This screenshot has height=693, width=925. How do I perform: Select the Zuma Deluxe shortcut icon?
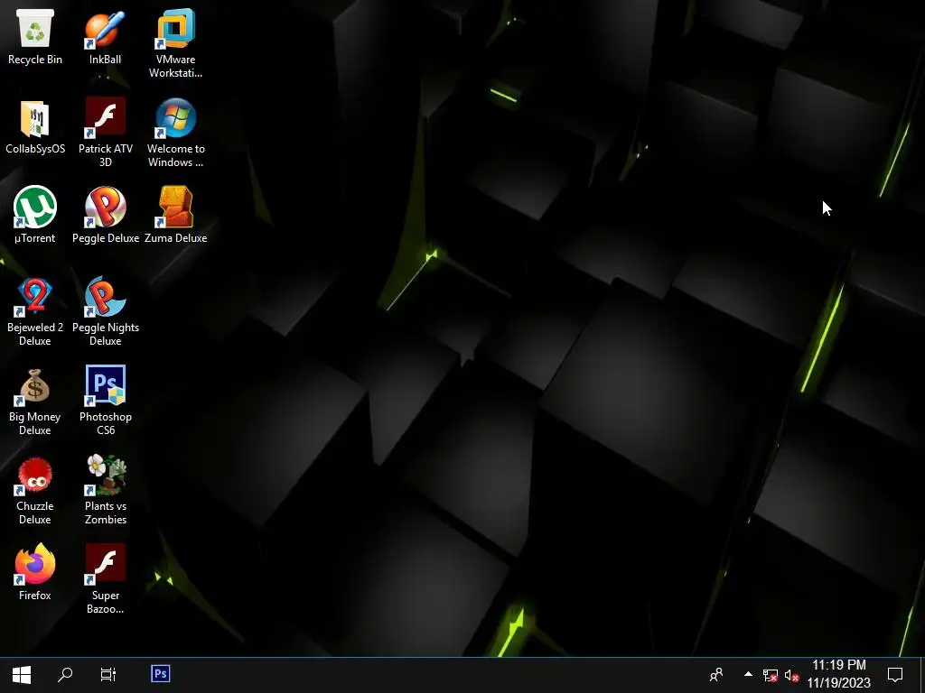(x=175, y=215)
